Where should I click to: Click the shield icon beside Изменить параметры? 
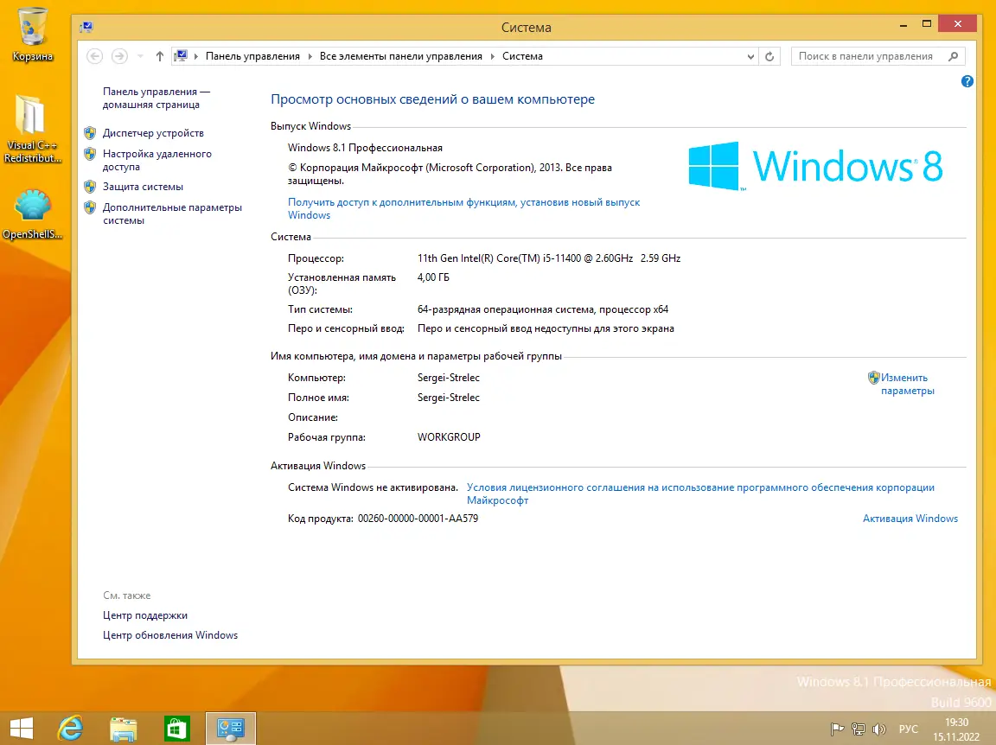pos(873,378)
